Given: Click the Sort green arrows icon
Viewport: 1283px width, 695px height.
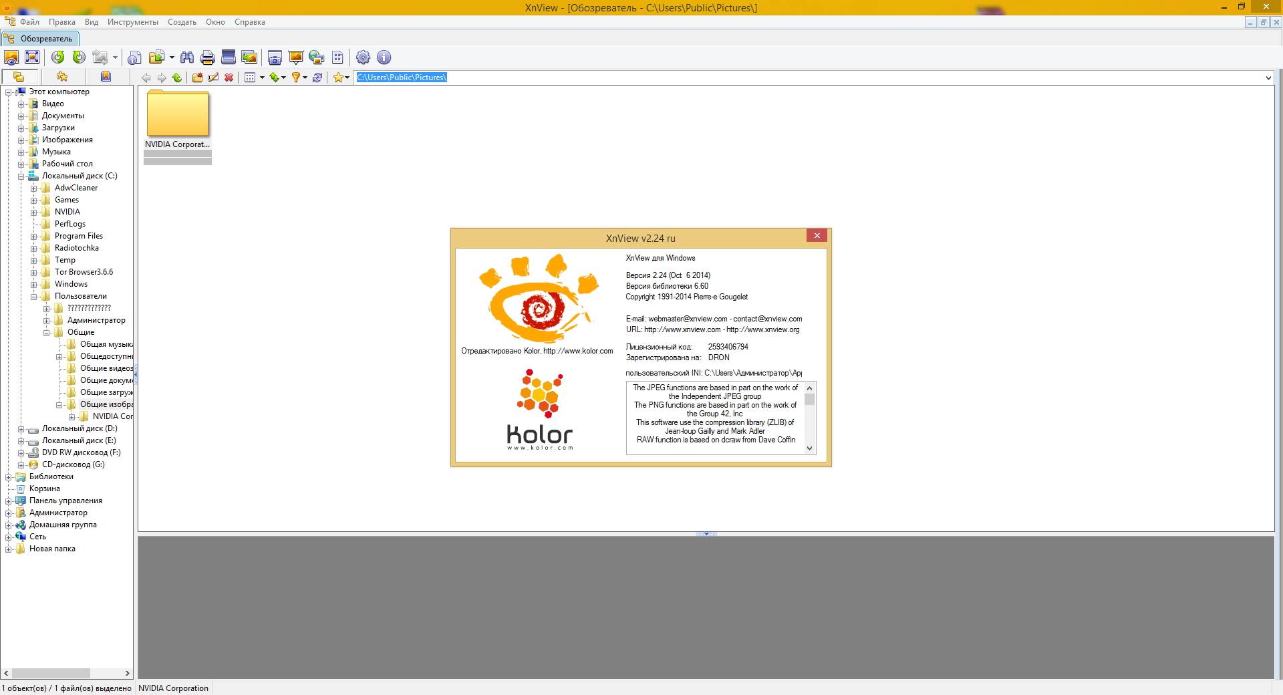Looking at the screenshot, I should coord(274,78).
